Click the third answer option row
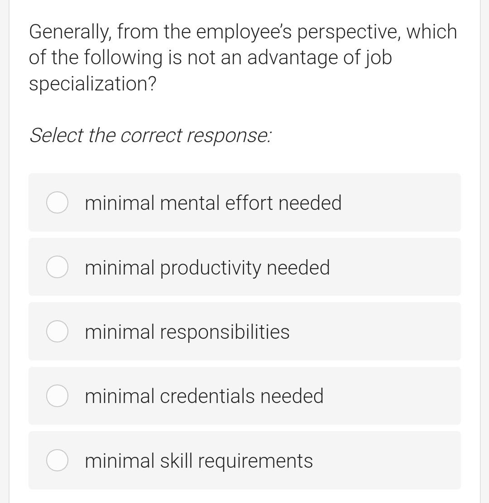The height and width of the screenshot is (503, 489). click(244, 331)
